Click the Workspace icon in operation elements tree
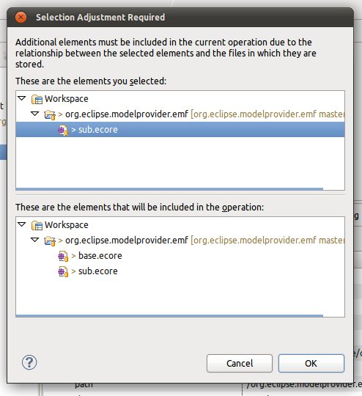Image resolution: width=362 pixels, height=396 pixels. pos(37,225)
